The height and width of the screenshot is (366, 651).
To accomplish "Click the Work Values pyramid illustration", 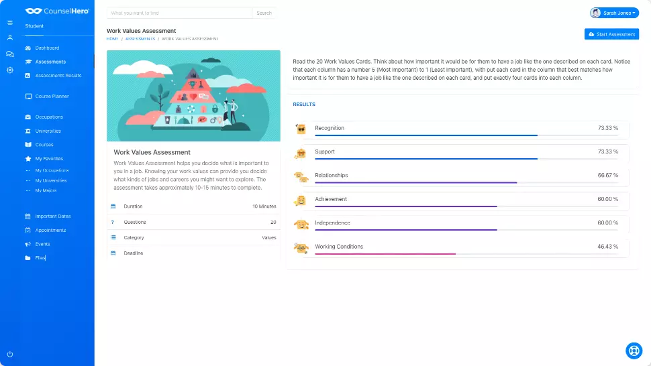I will coord(193,96).
